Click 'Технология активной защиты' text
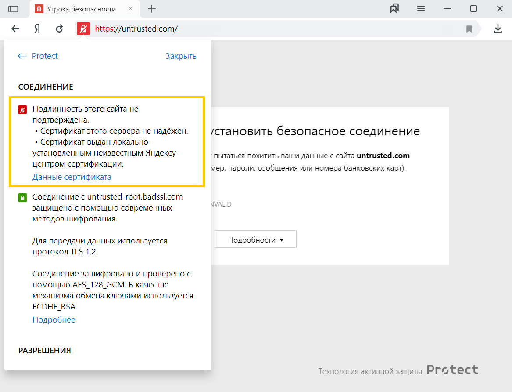The height and width of the screenshot is (392, 512). [x=370, y=371]
